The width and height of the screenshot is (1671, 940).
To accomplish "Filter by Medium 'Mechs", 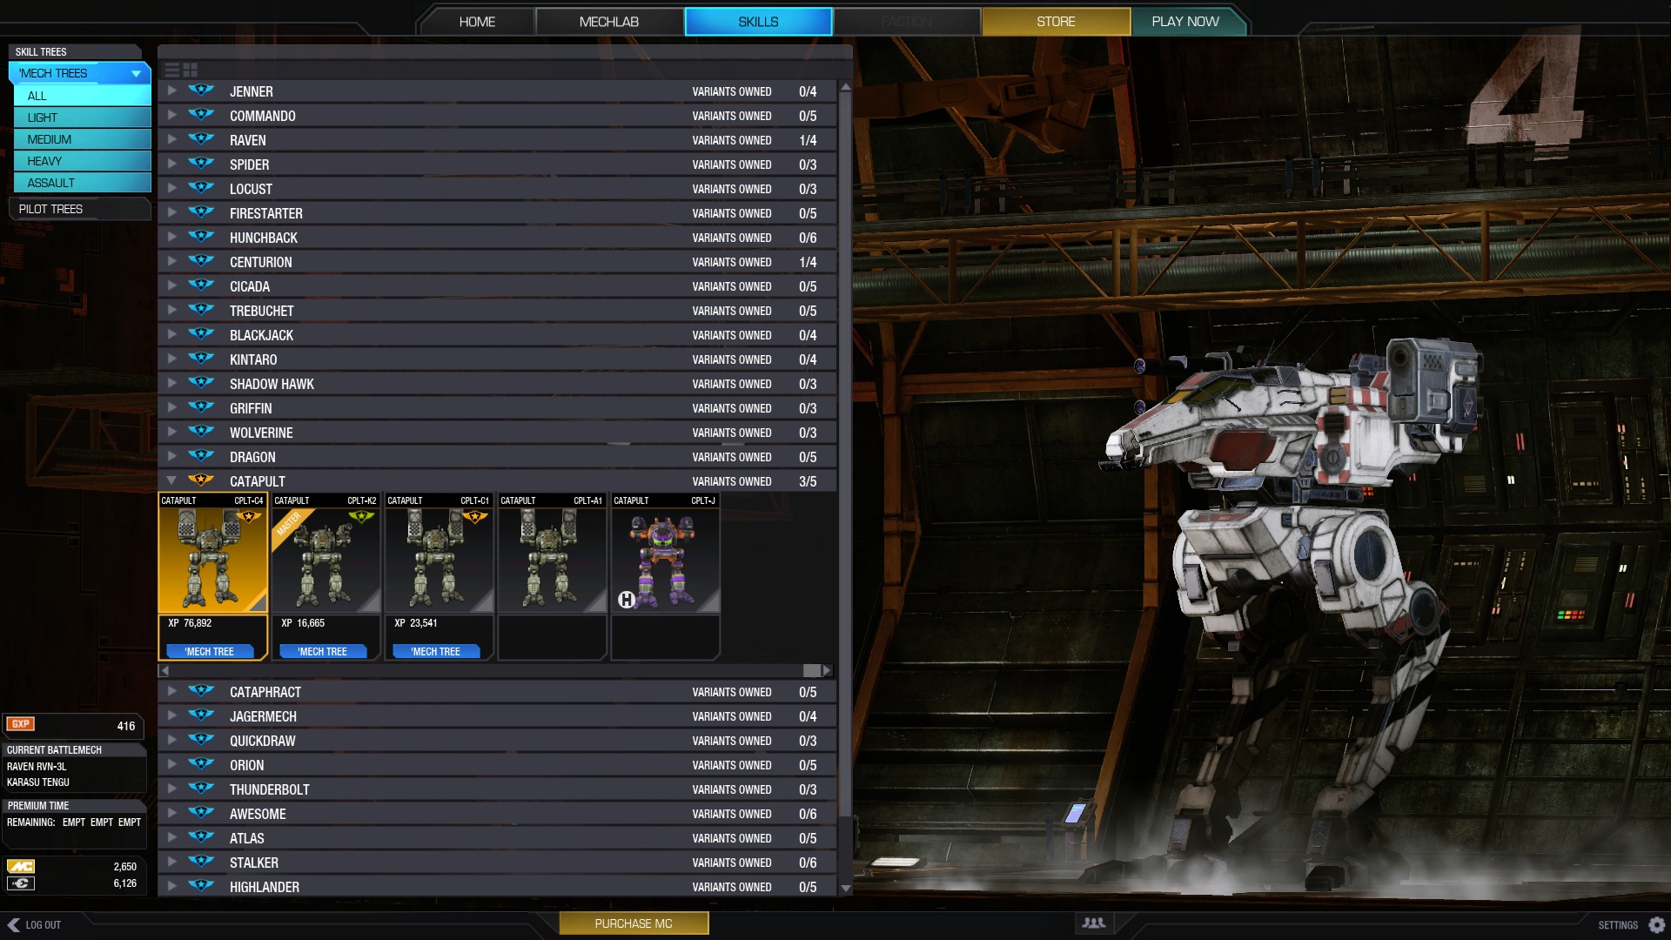I will click(x=83, y=139).
